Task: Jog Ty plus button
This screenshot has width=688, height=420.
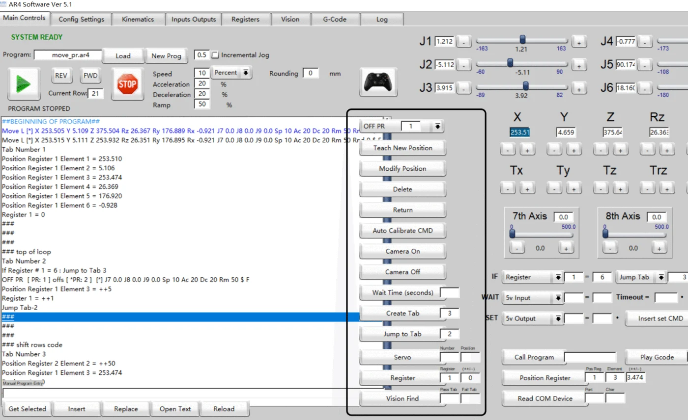Action: 573,187
